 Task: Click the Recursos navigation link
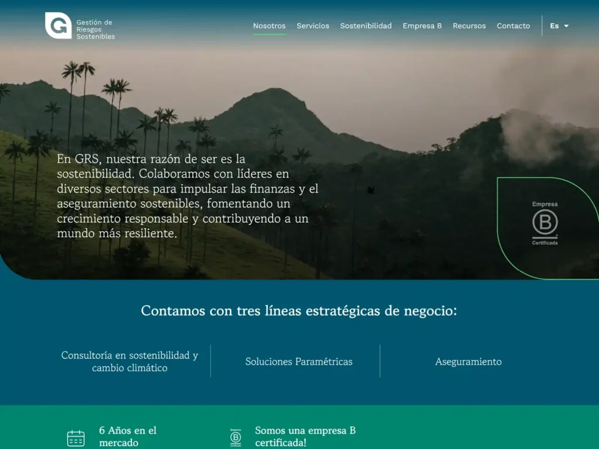coord(469,26)
